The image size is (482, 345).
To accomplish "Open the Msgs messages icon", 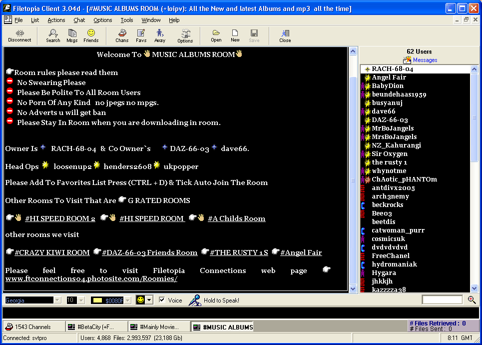I will [x=72, y=35].
